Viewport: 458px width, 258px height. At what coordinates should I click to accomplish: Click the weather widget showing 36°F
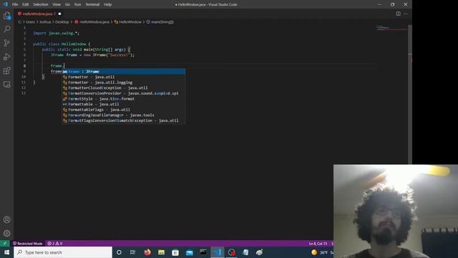pos(322,252)
